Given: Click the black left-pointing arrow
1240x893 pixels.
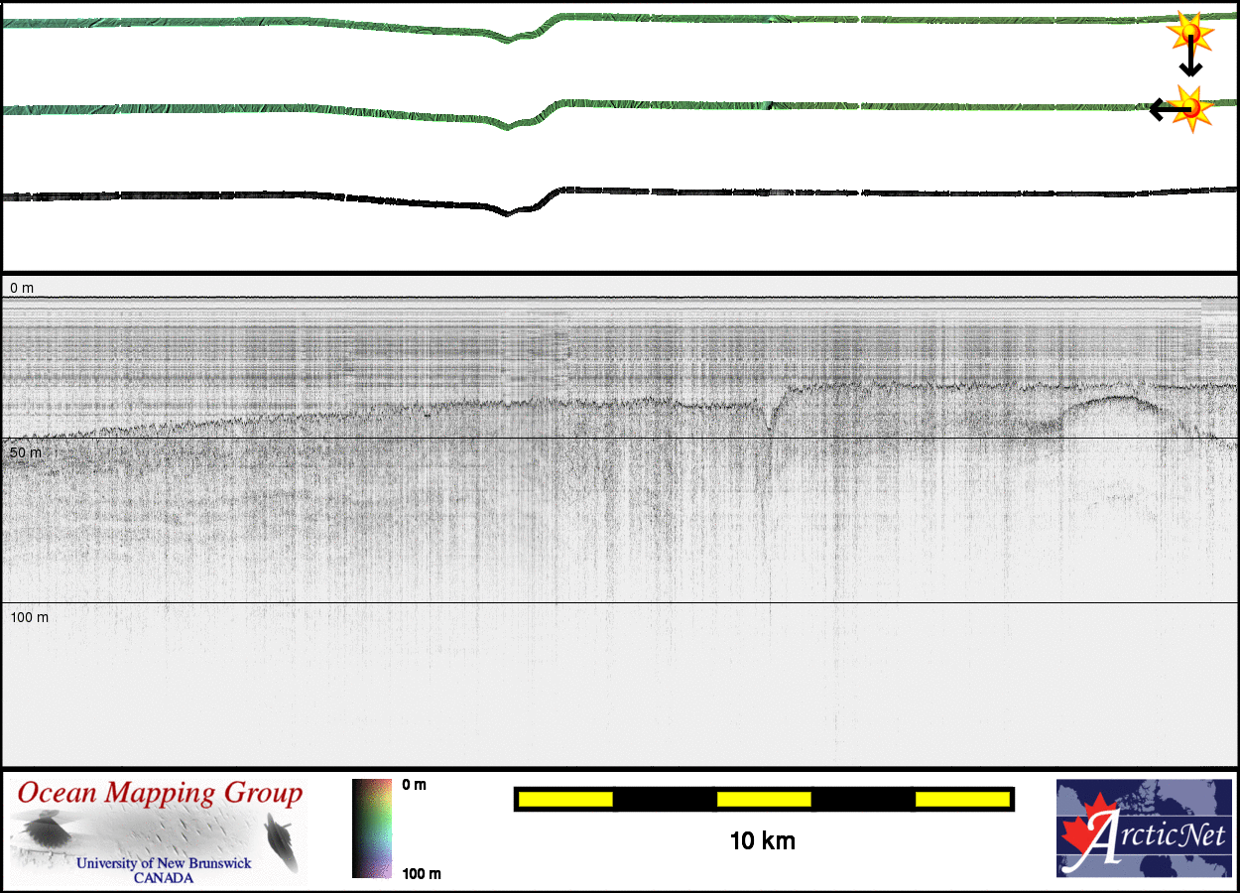Looking at the screenshot, I should (x=1163, y=109).
